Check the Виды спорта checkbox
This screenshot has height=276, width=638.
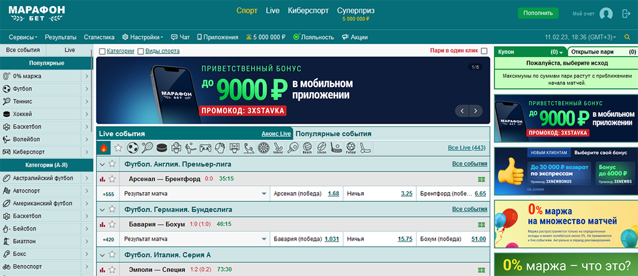pos(141,52)
